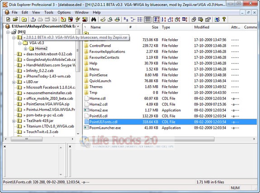
Task: Open the View menu
Action: 36,13
